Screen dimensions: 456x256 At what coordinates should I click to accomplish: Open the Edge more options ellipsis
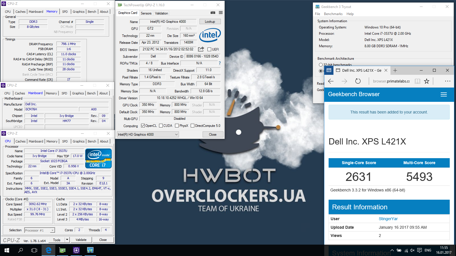point(448,81)
